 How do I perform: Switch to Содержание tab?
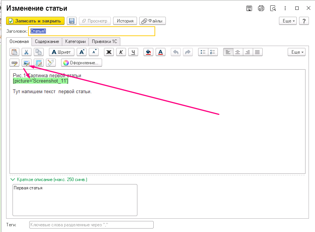click(x=47, y=41)
